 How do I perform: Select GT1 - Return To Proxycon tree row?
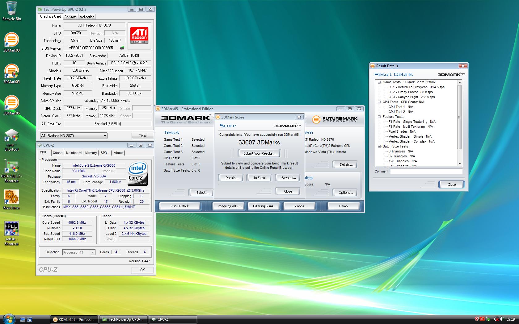[416, 87]
